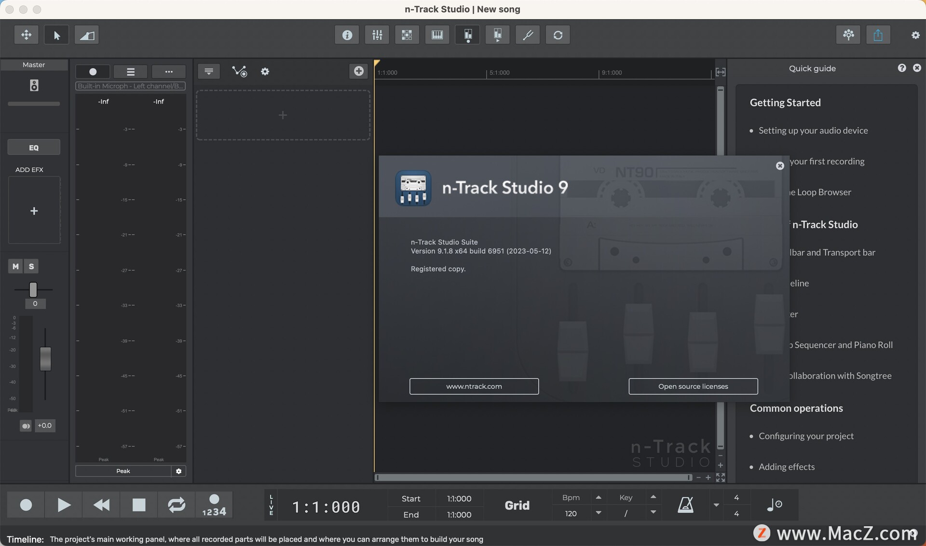The image size is (926, 546).
Task: Click the fullscreen expand timeline icon
Action: (721, 478)
